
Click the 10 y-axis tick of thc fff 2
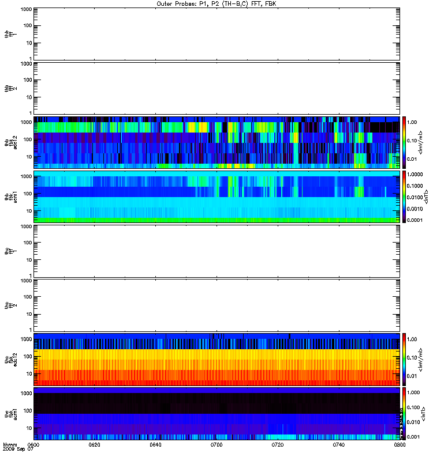pos(29,314)
